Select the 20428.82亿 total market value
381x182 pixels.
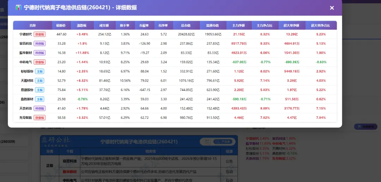click(186, 34)
